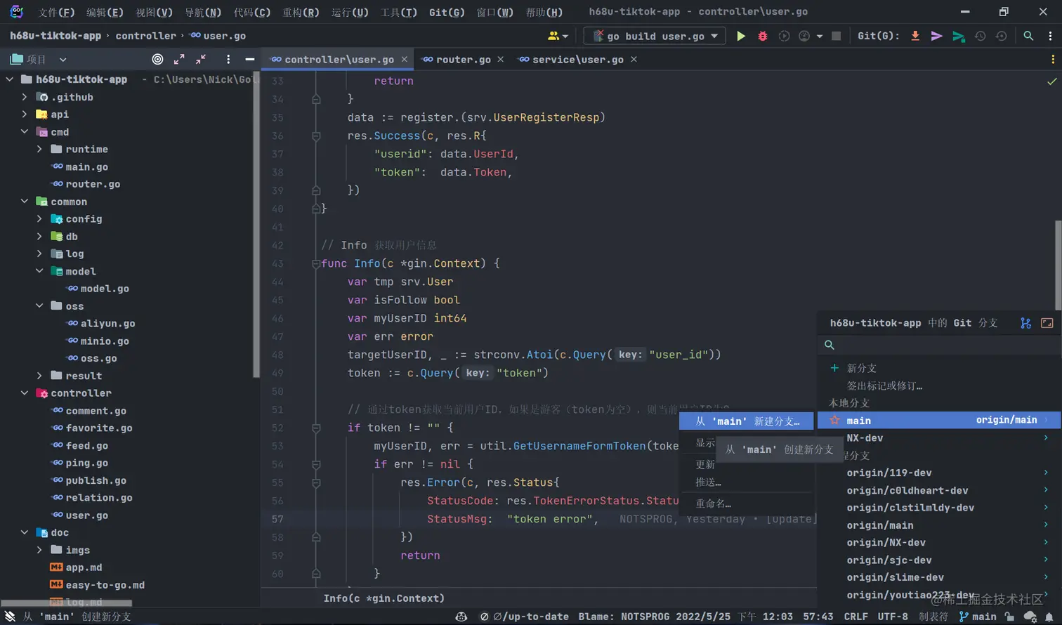
Task: Click the star icon next to main branch
Action: point(835,421)
